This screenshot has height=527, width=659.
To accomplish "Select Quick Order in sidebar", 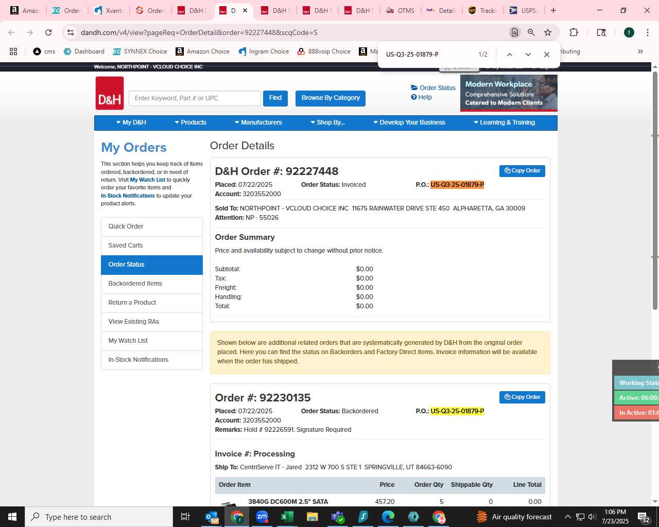I will click(x=152, y=226).
